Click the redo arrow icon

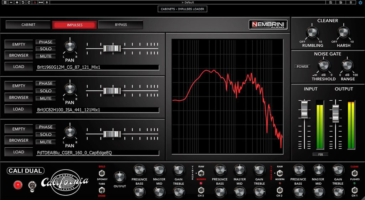point(29,2)
